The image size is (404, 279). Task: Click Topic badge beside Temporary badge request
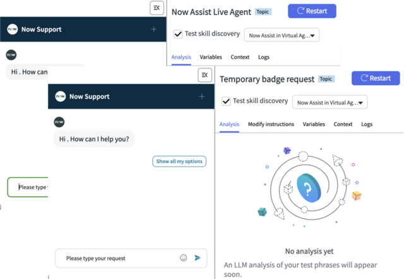tap(326, 79)
